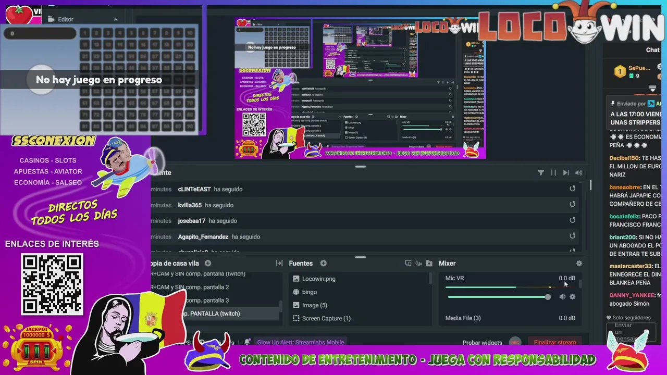Click the pinned message pin icon
The height and width of the screenshot is (375, 667).
tap(613, 104)
